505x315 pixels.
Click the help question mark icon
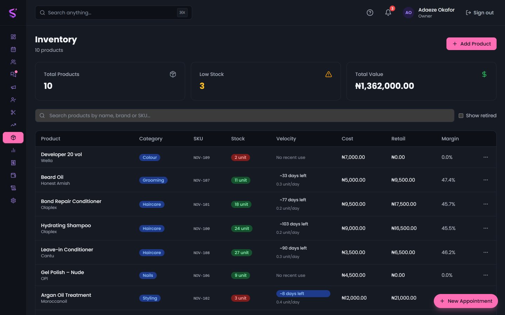point(370,13)
